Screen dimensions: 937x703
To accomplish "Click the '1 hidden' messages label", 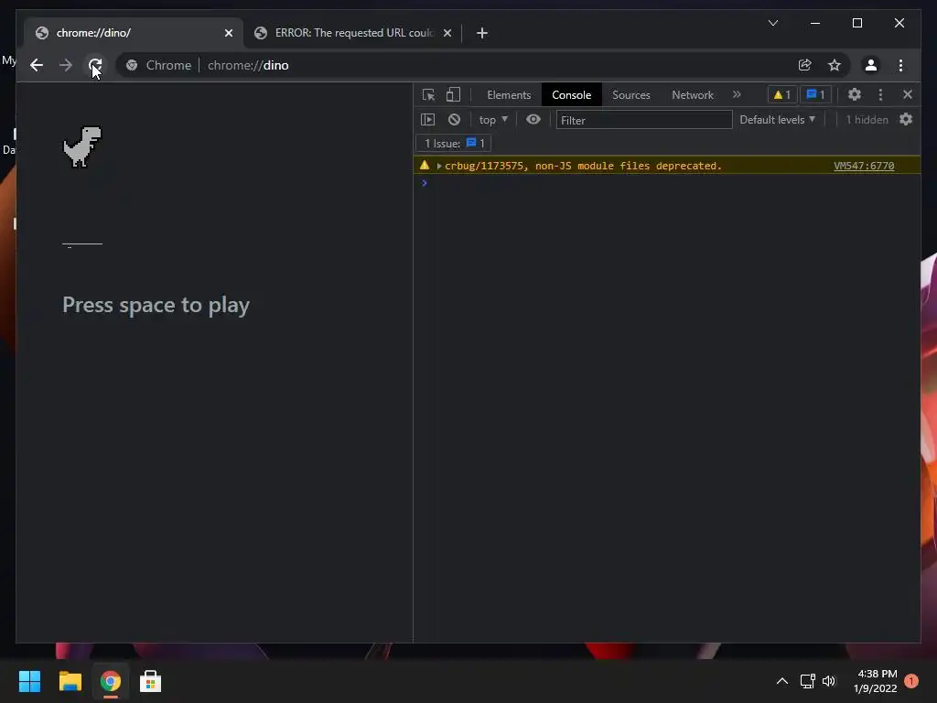I will [867, 120].
